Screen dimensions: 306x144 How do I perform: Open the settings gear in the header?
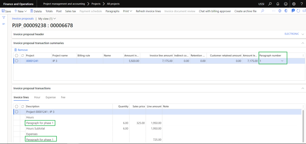[x=294, y=4]
